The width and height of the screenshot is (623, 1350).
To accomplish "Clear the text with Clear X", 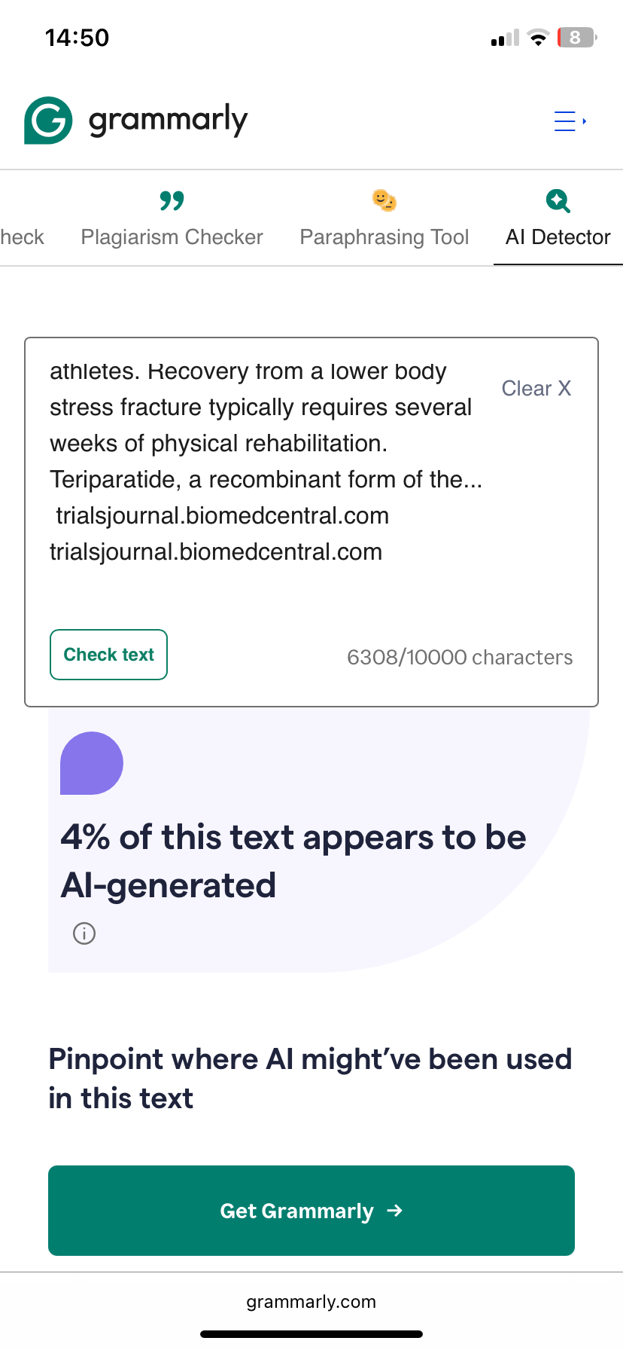I will (536, 389).
